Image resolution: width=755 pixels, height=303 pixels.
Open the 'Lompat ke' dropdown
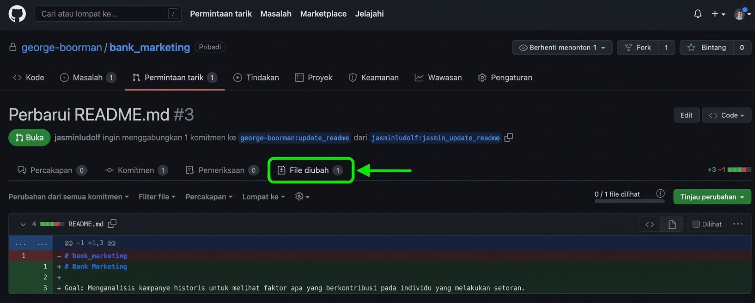tap(263, 197)
